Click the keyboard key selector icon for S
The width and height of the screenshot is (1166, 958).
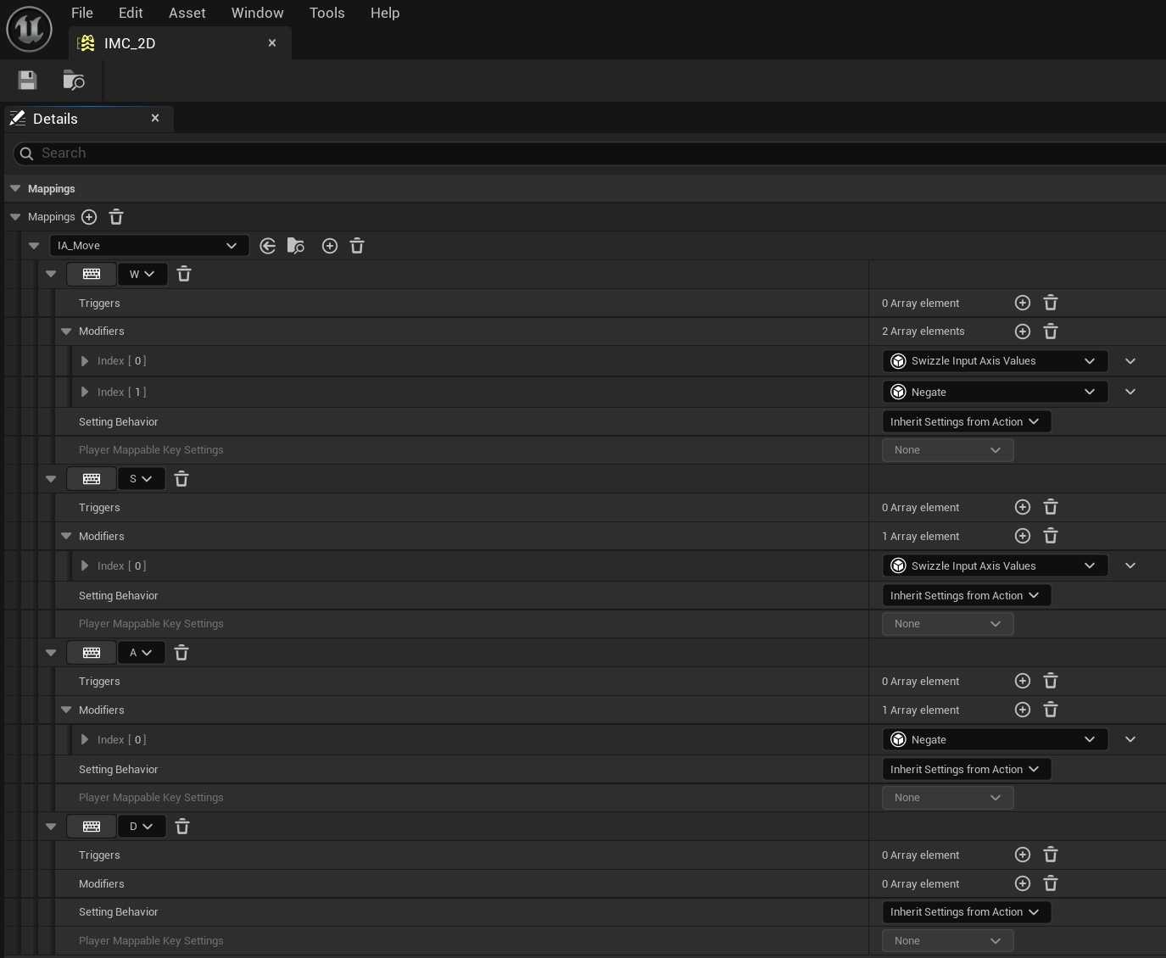92,479
